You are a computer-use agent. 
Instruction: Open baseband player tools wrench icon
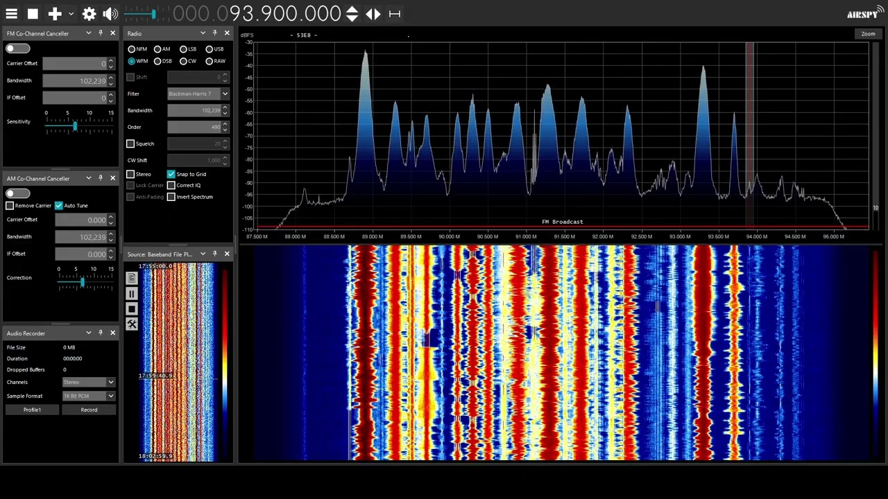coord(132,324)
